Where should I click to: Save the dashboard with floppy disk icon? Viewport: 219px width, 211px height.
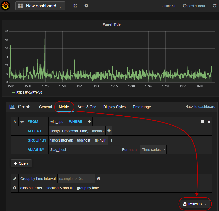pos(75,6)
